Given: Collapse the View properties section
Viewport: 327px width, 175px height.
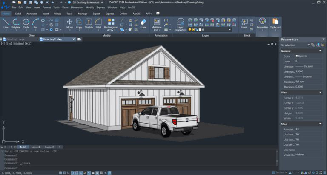Looking at the screenshot, I should (320, 92).
